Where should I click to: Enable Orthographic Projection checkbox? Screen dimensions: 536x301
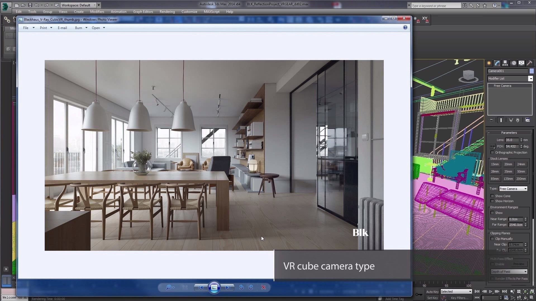(492, 152)
